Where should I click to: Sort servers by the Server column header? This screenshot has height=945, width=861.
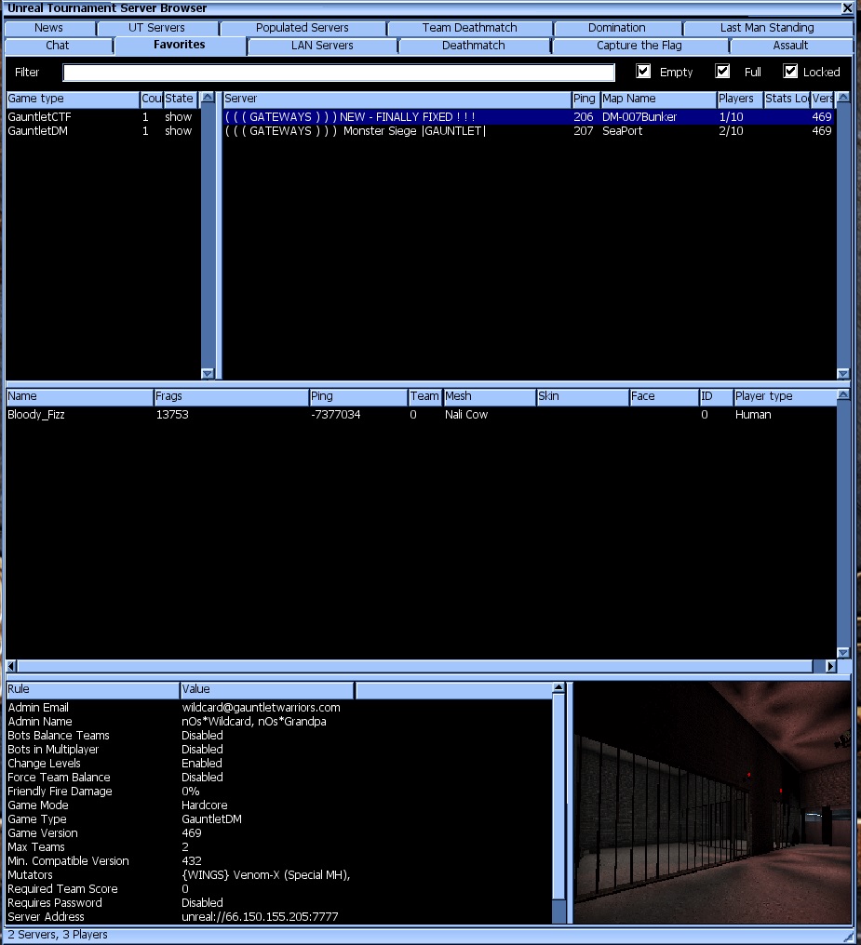(x=397, y=99)
